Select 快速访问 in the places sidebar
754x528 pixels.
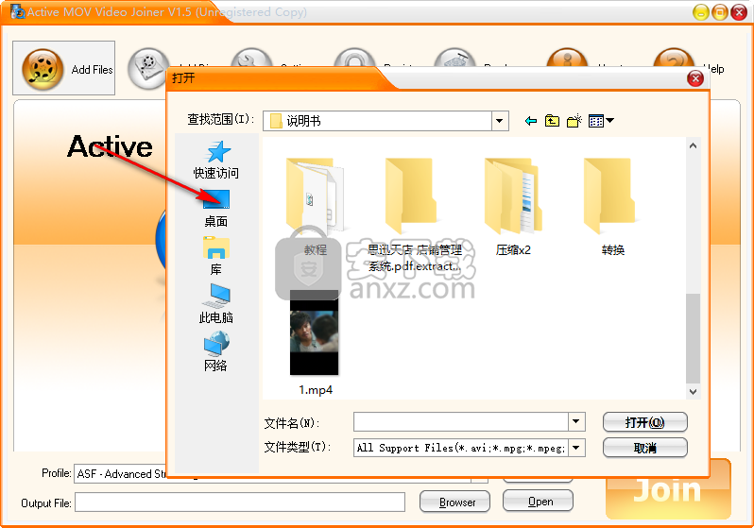tap(216, 161)
